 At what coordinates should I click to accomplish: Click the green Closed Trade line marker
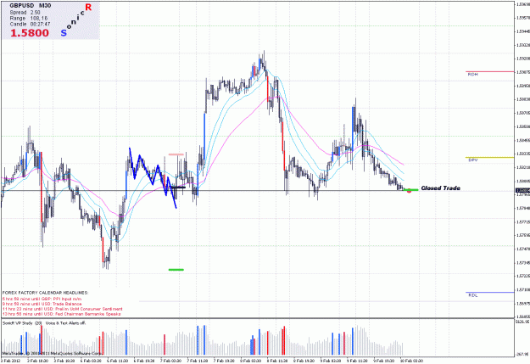point(411,190)
